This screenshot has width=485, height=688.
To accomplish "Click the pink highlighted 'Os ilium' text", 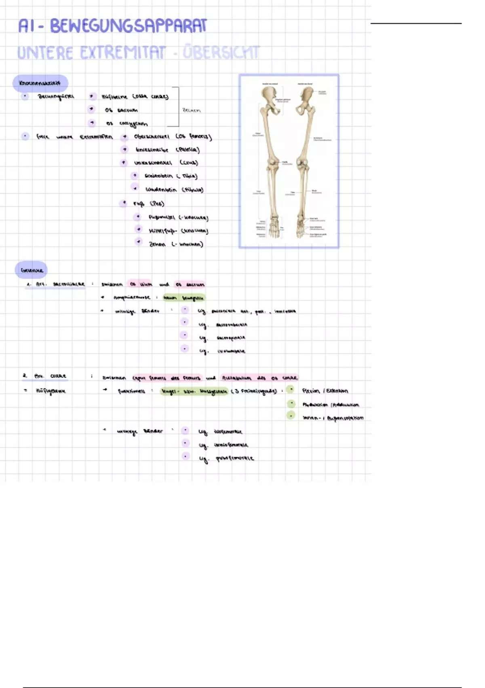I will (139, 284).
